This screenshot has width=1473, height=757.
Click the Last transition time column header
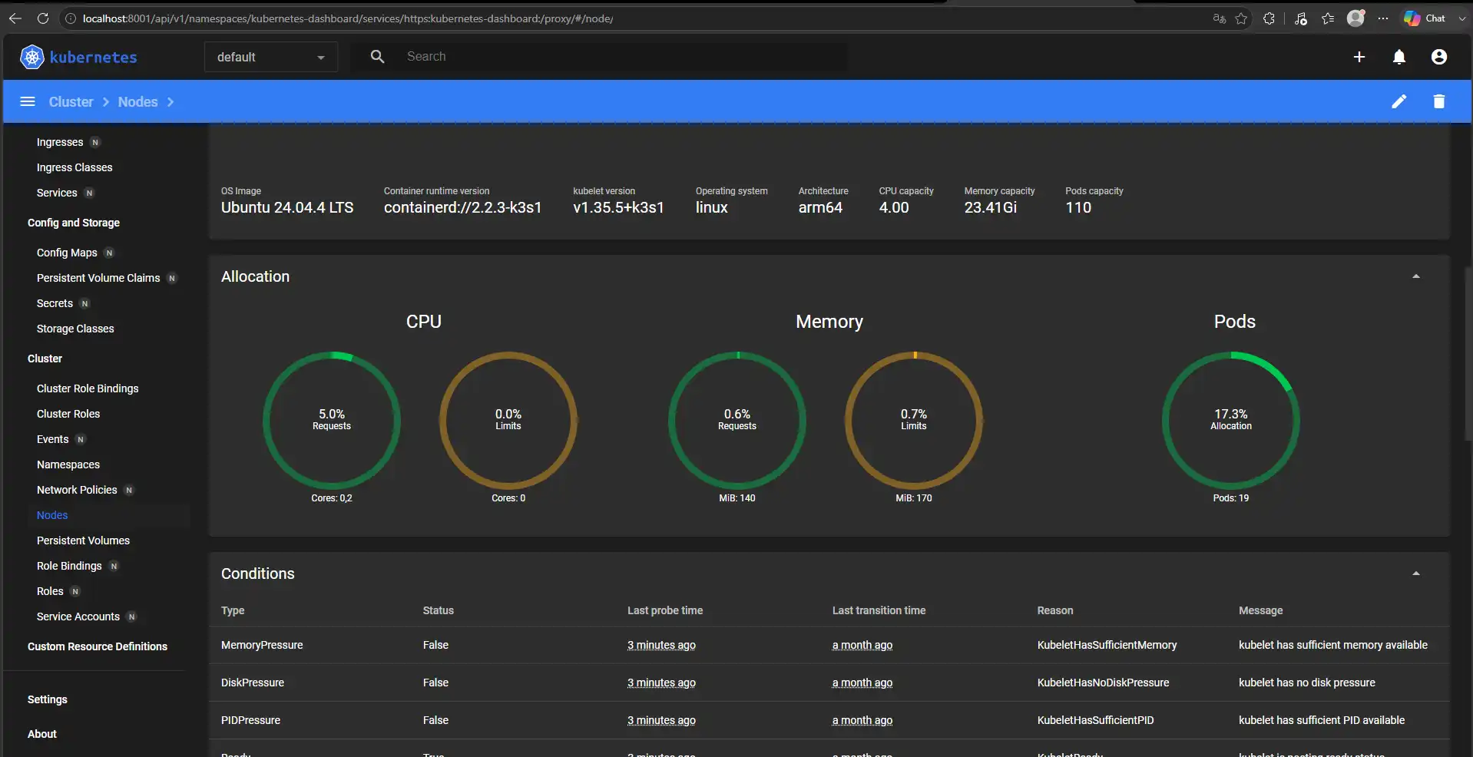[879, 610]
